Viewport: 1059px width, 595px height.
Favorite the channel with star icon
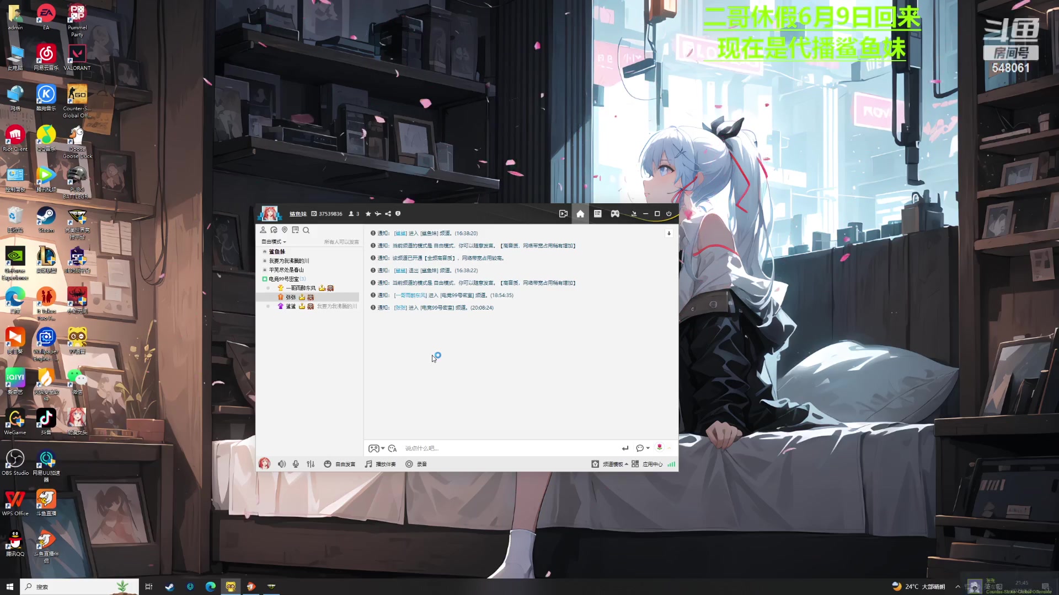click(368, 214)
